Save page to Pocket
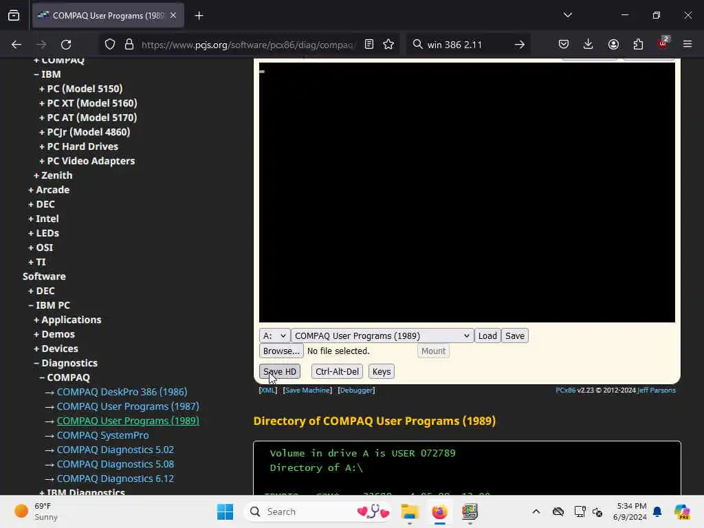Image resolution: width=704 pixels, height=528 pixels. pyautogui.click(x=564, y=44)
